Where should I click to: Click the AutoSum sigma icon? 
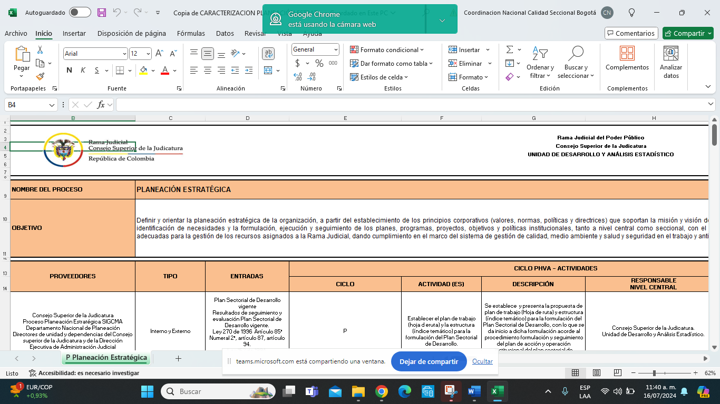[x=510, y=49]
